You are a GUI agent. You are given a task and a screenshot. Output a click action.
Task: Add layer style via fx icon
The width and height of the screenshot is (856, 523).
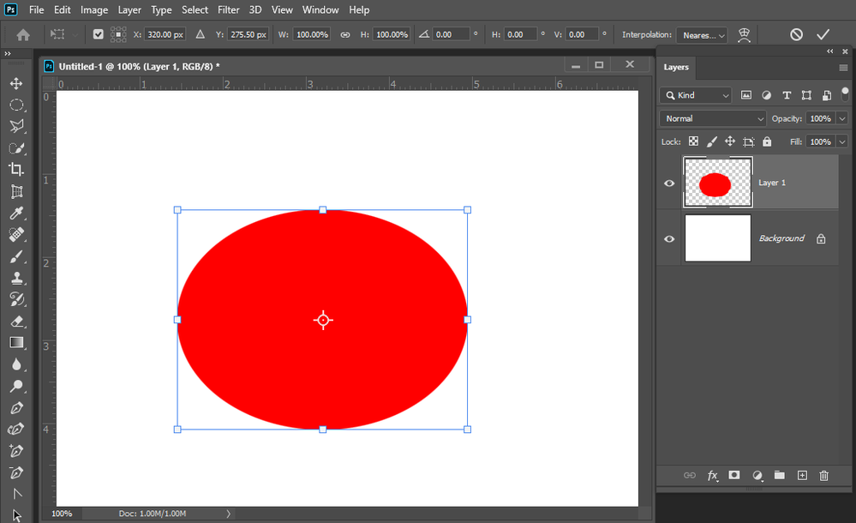[x=712, y=475]
